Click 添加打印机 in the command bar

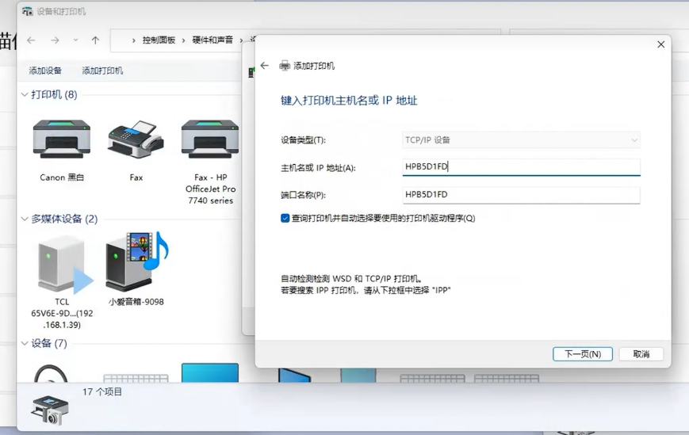(x=102, y=71)
